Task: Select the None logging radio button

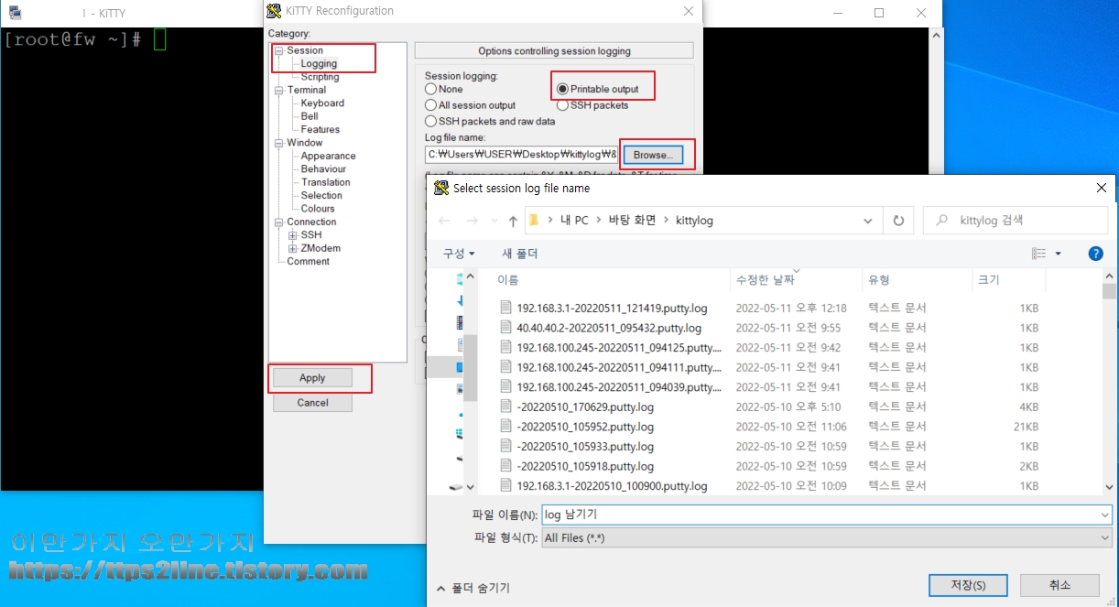Action: click(430, 90)
